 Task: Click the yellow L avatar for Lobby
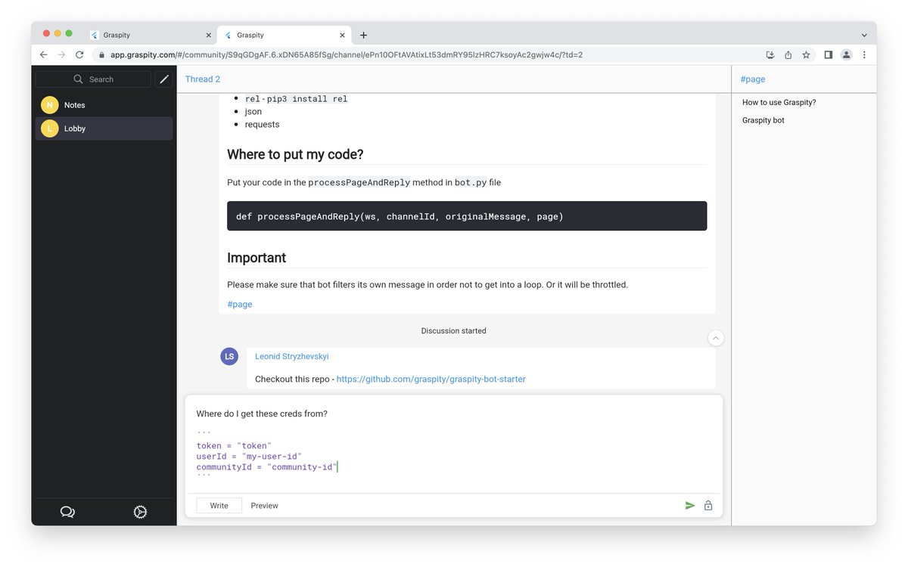[49, 129]
